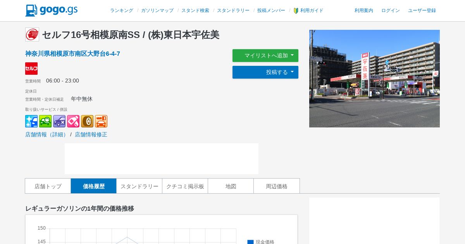465x244 pixels.
Task: Open スタンド検索 in top navigation
Action: click(x=195, y=10)
